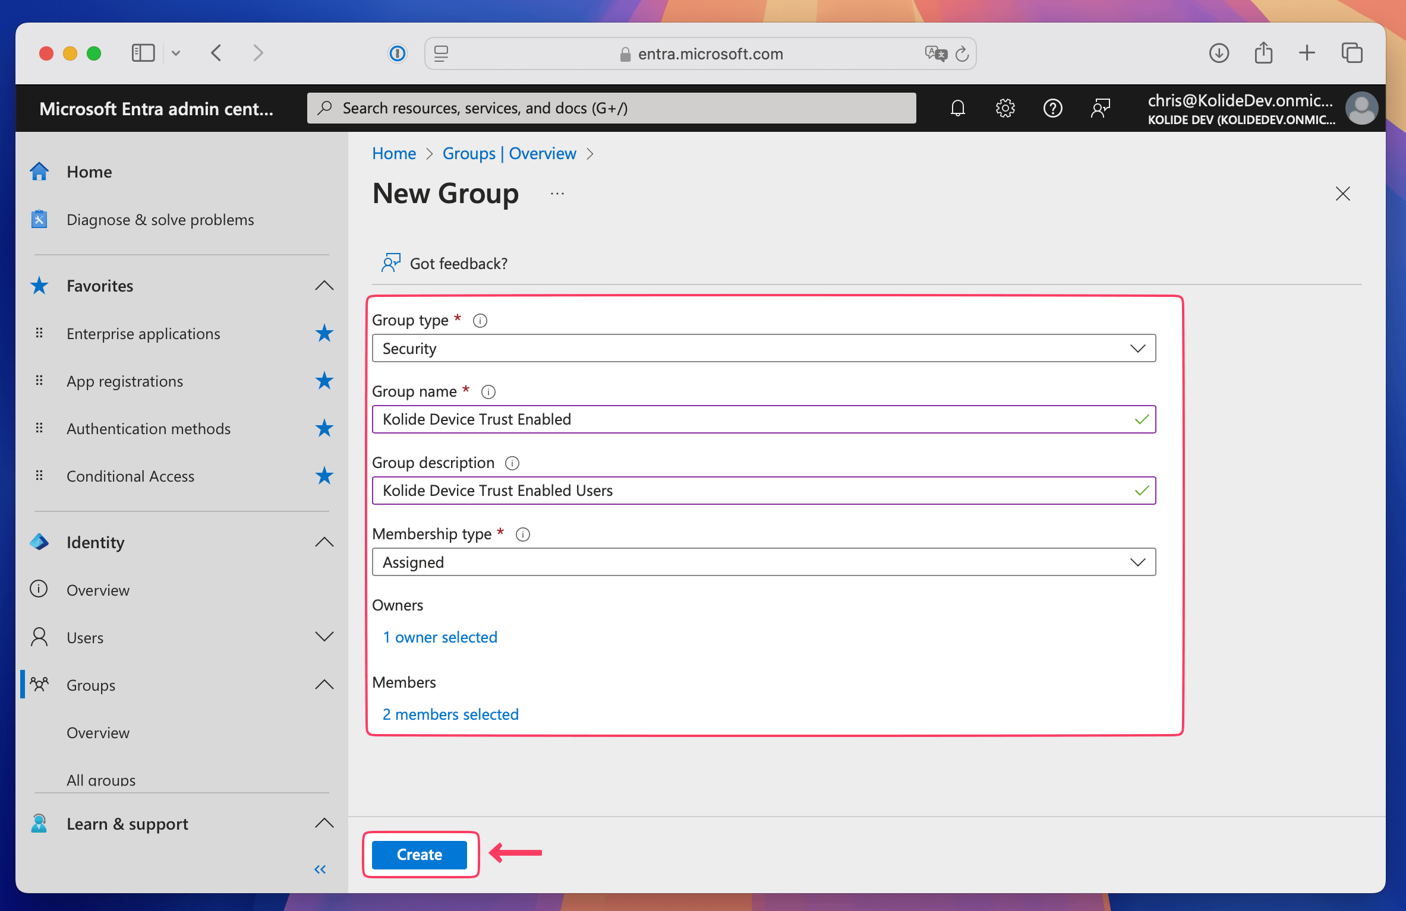Go to Conditional Access in Favorites

coord(130,476)
